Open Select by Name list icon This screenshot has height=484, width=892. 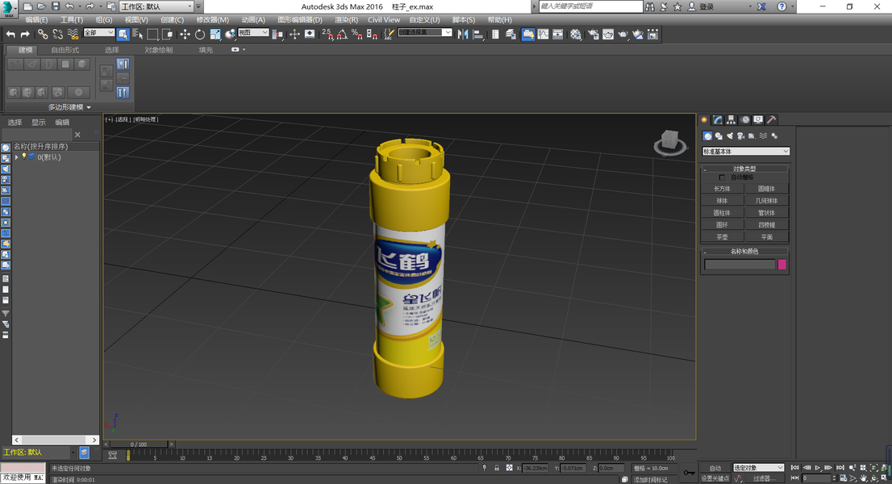(138, 34)
